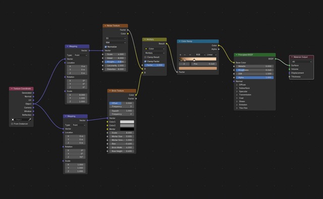The image size is (323, 199).
Task: Collapse the Brick Texture node
Action: [x=110, y=91]
